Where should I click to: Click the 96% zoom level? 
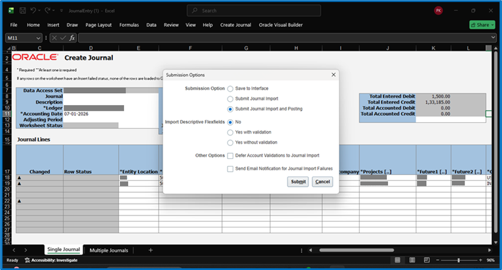point(491,261)
